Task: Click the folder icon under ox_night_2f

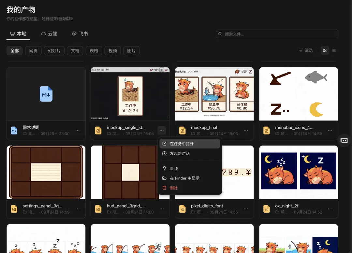Action: [277, 212]
